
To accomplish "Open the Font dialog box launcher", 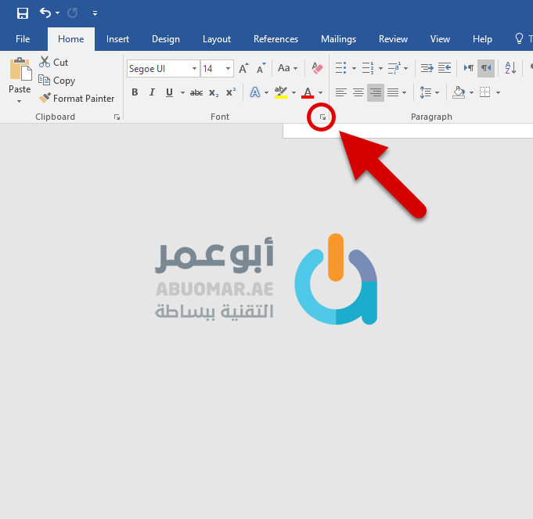I will pos(322,117).
